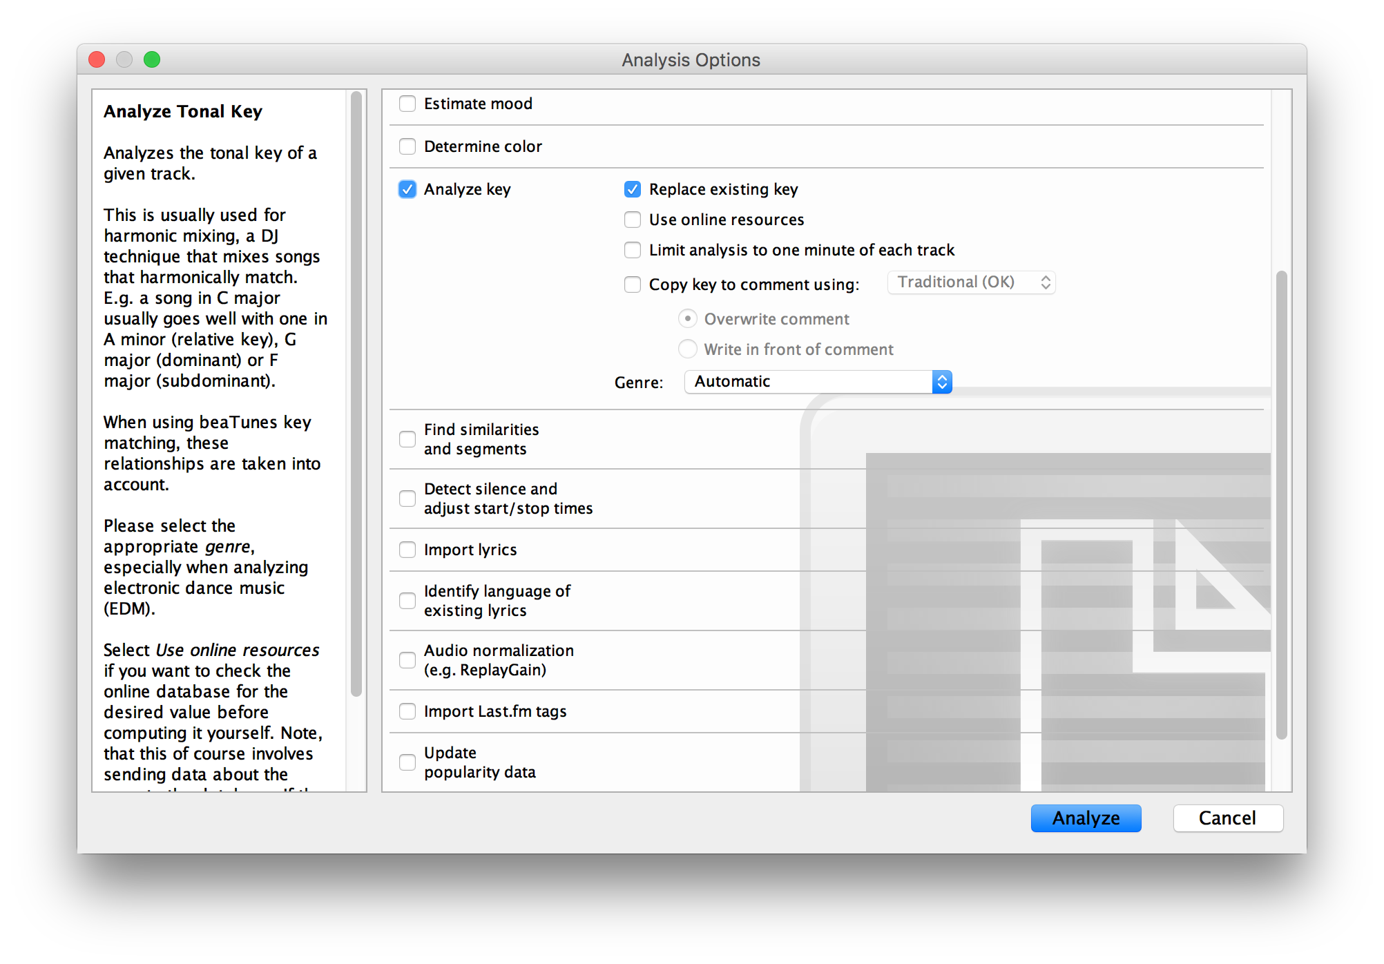Enable Use online resources
1384x964 pixels.
pos(632,219)
